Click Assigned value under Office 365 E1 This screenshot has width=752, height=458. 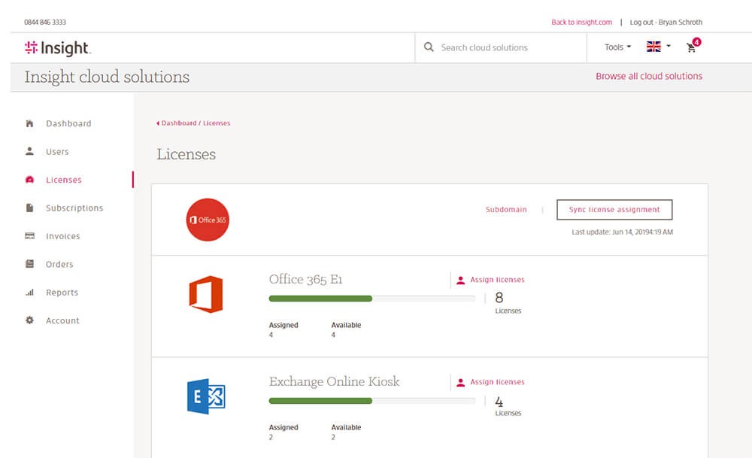pos(271,335)
